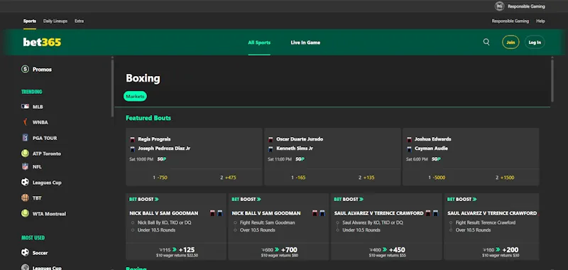Click the Responsible Gaming RG badge icon

pos(500,6)
